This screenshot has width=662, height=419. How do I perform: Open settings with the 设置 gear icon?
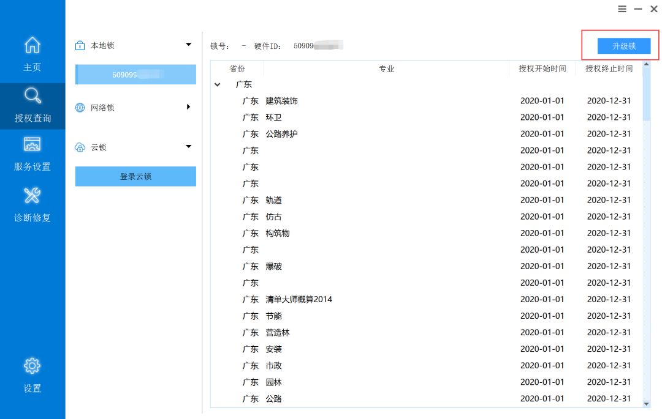tap(32, 365)
